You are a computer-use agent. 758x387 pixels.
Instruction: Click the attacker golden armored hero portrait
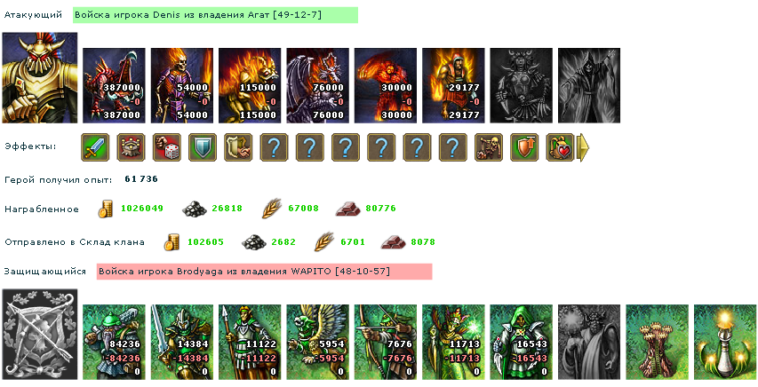pyautogui.click(x=40, y=78)
